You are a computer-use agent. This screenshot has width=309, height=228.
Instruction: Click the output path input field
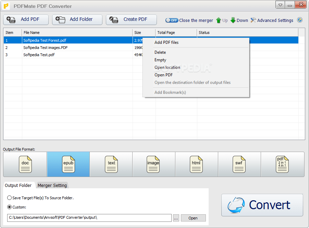[89, 218]
